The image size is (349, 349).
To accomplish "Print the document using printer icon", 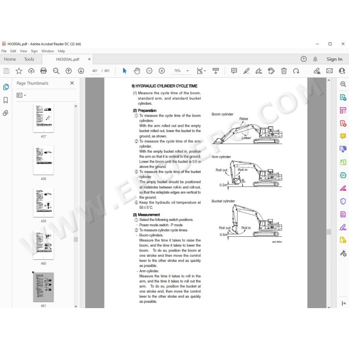I will click(44, 71).
